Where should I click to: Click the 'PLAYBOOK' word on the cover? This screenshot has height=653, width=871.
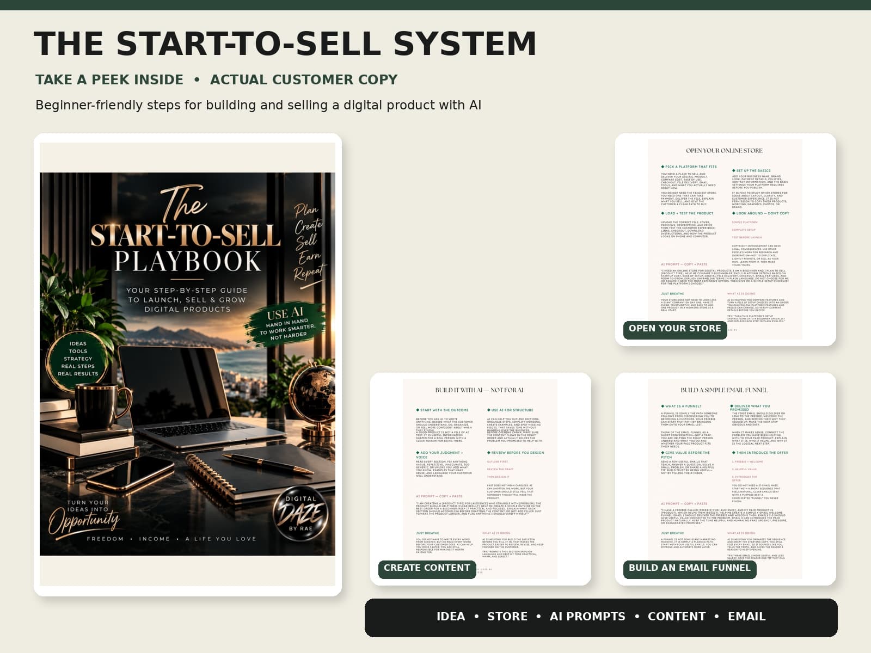pyautogui.click(x=188, y=261)
